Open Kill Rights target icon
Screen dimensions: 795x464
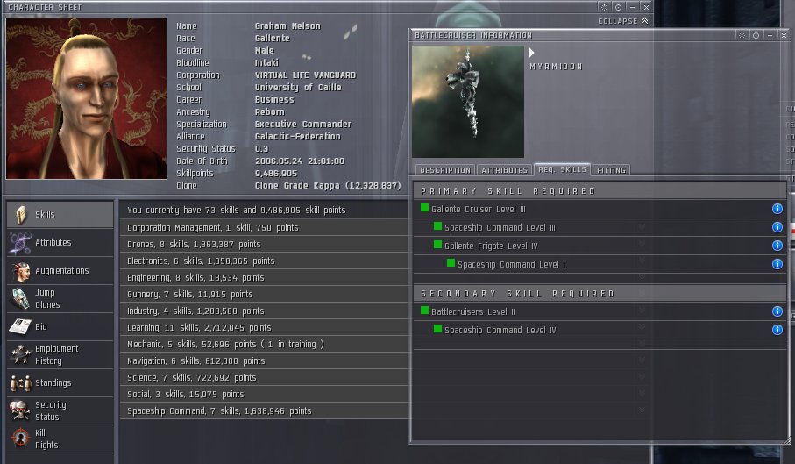click(20, 439)
